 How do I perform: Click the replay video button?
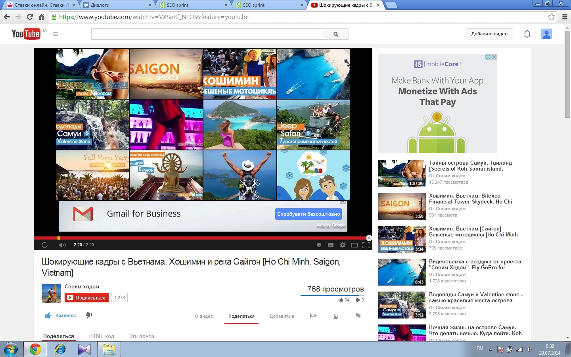pos(44,245)
